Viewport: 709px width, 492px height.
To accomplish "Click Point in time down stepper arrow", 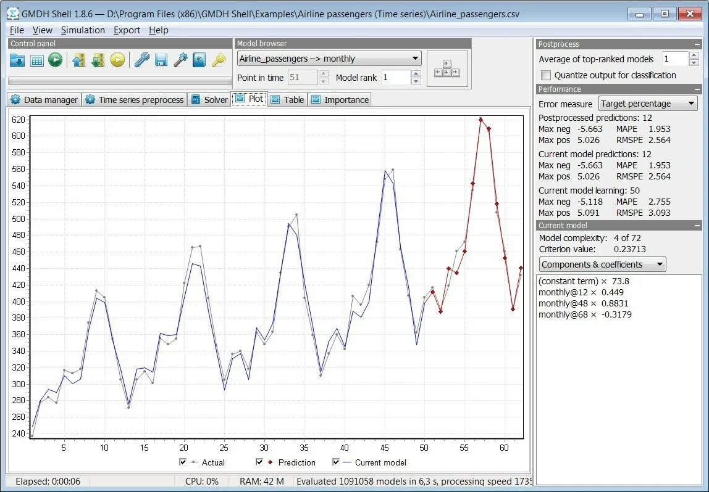I will pyautogui.click(x=323, y=81).
